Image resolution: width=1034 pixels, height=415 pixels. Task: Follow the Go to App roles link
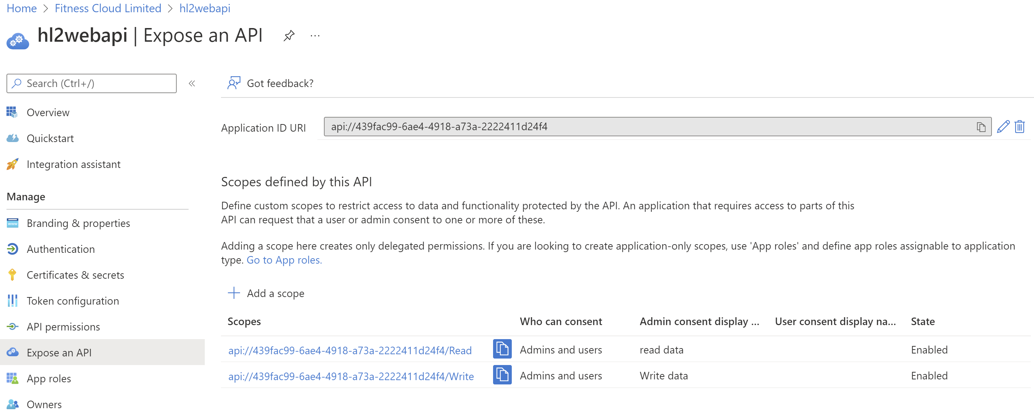tap(284, 260)
